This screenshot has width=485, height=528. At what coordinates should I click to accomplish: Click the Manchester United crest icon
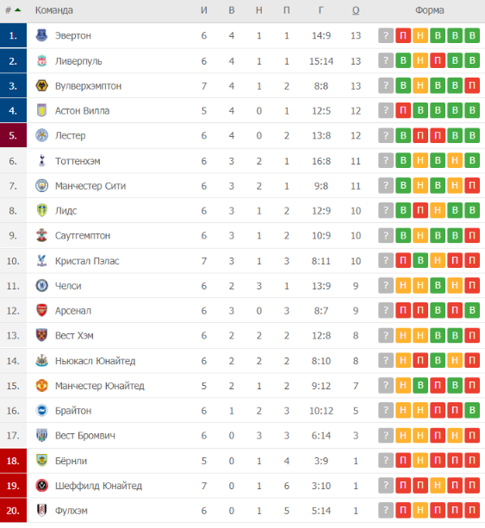point(41,386)
